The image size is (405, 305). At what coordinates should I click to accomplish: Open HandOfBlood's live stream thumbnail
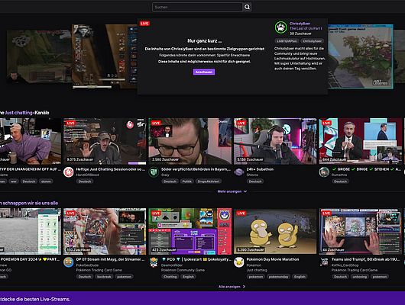tap(105, 141)
